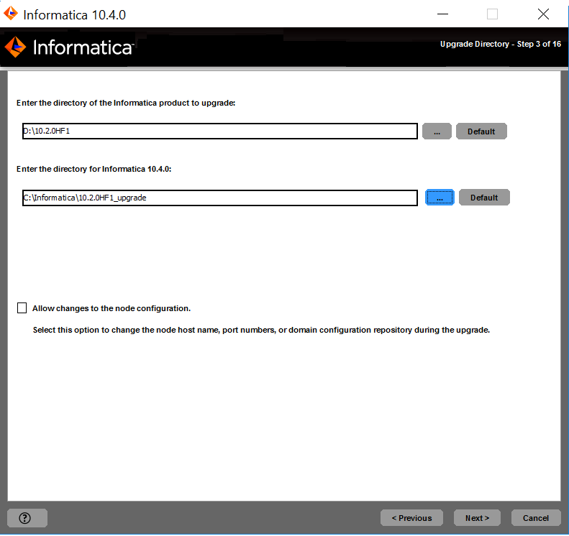Open help with the question mark button
This screenshot has height=536, width=569.
coord(27,517)
